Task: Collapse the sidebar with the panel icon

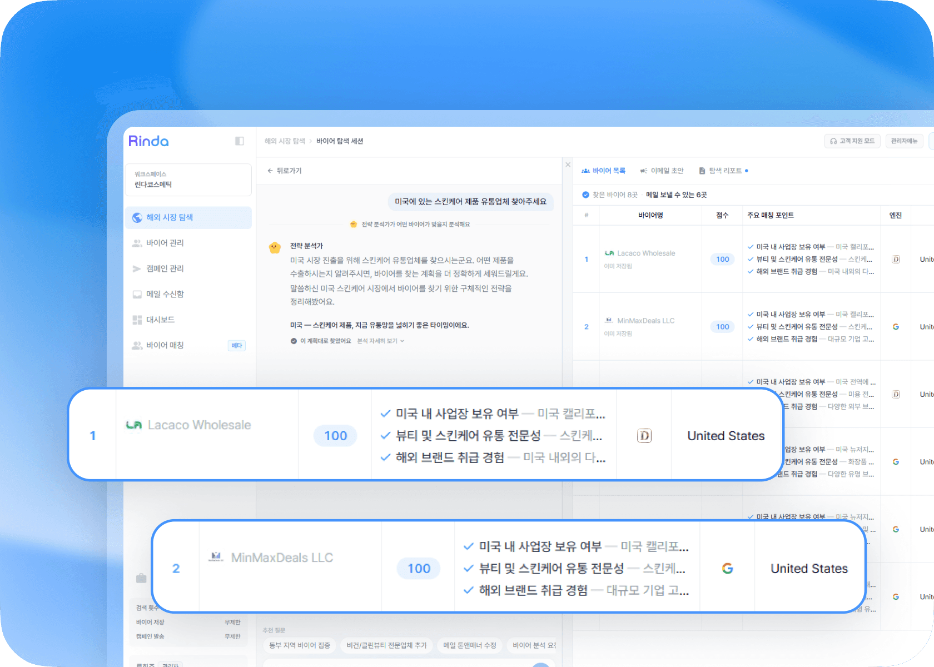Action: pos(240,141)
